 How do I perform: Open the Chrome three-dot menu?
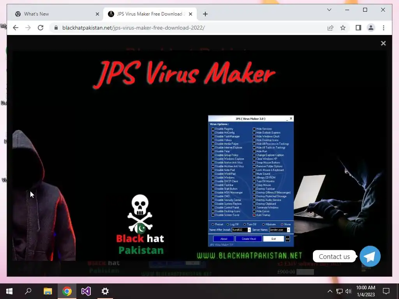(383, 28)
